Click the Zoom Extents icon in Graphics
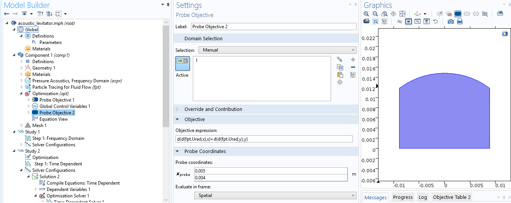 coord(402,14)
